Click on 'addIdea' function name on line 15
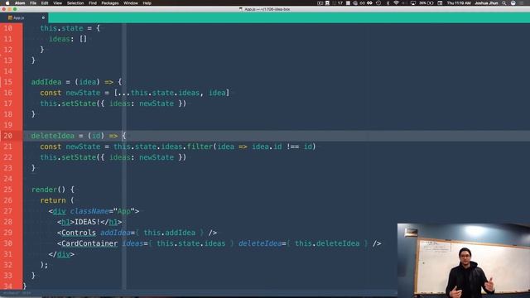 [x=46, y=82]
